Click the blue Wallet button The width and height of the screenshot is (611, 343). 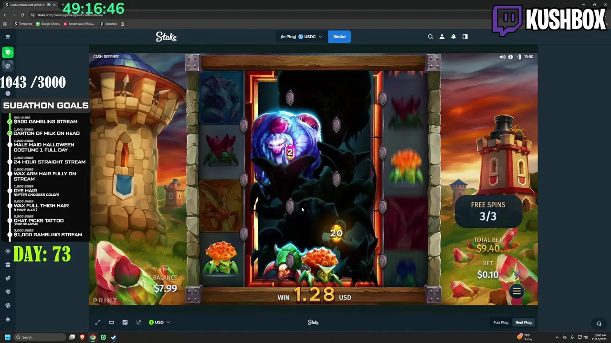tap(339, 37)
